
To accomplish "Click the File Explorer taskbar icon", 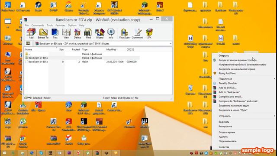I will tap(23, 153).
